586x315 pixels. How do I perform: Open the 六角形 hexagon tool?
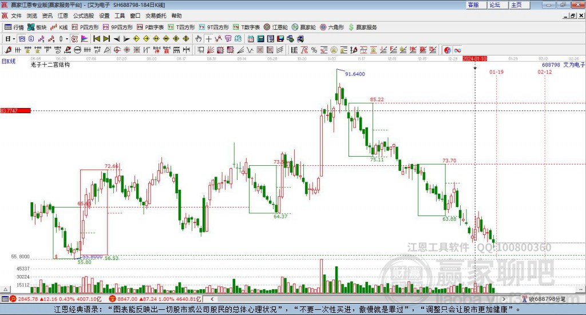tap(332, 27)
